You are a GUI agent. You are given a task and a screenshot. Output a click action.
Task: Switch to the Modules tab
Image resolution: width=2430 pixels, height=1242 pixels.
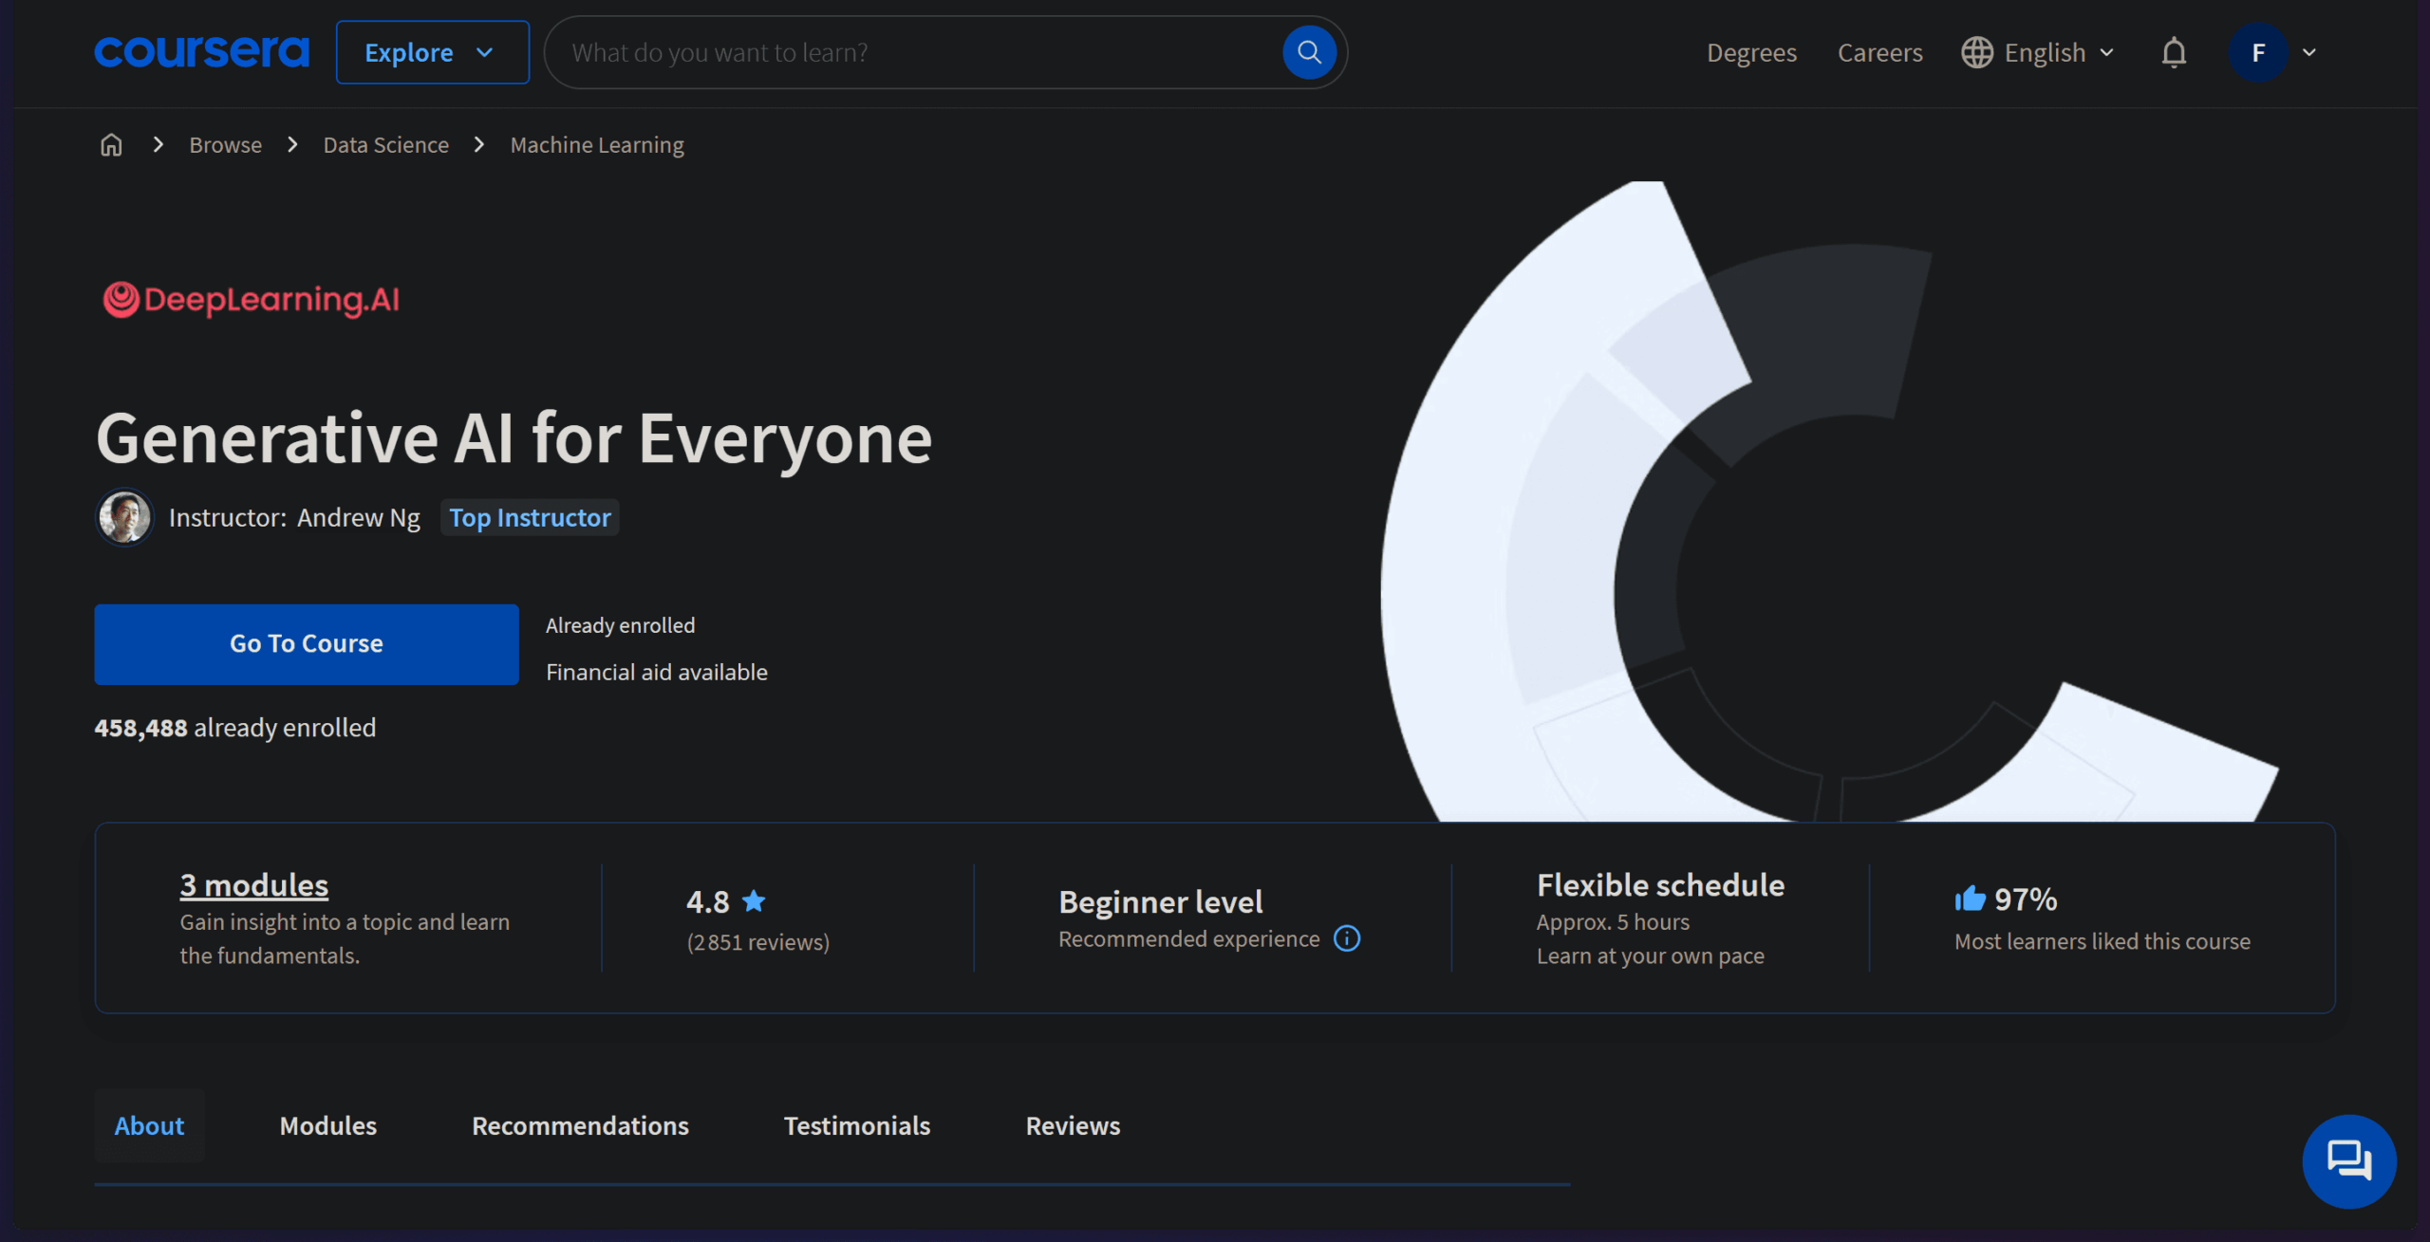pos(327,1125)
